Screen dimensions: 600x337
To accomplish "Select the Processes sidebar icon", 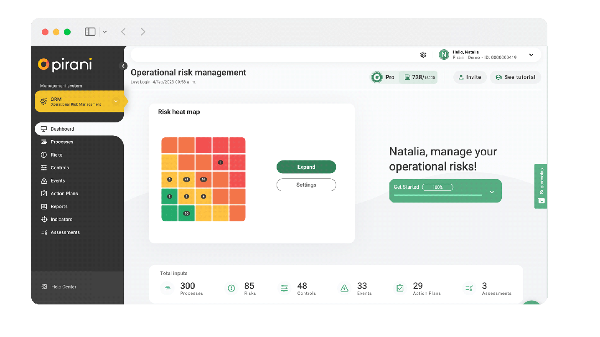I will tap(43, 142).
